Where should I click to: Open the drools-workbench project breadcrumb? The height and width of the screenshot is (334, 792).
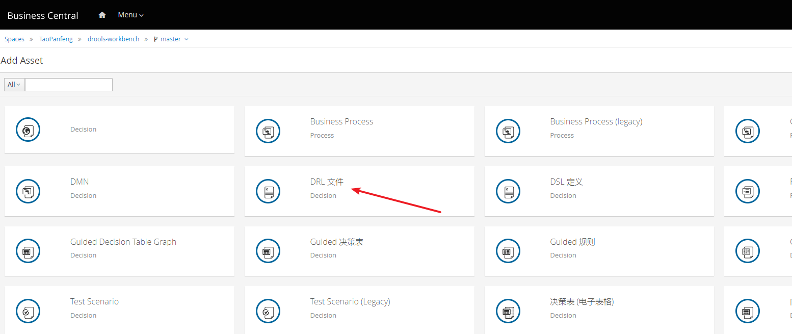click(113, 39)
